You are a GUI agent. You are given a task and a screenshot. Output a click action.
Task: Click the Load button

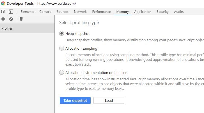[x=109, y=100]
